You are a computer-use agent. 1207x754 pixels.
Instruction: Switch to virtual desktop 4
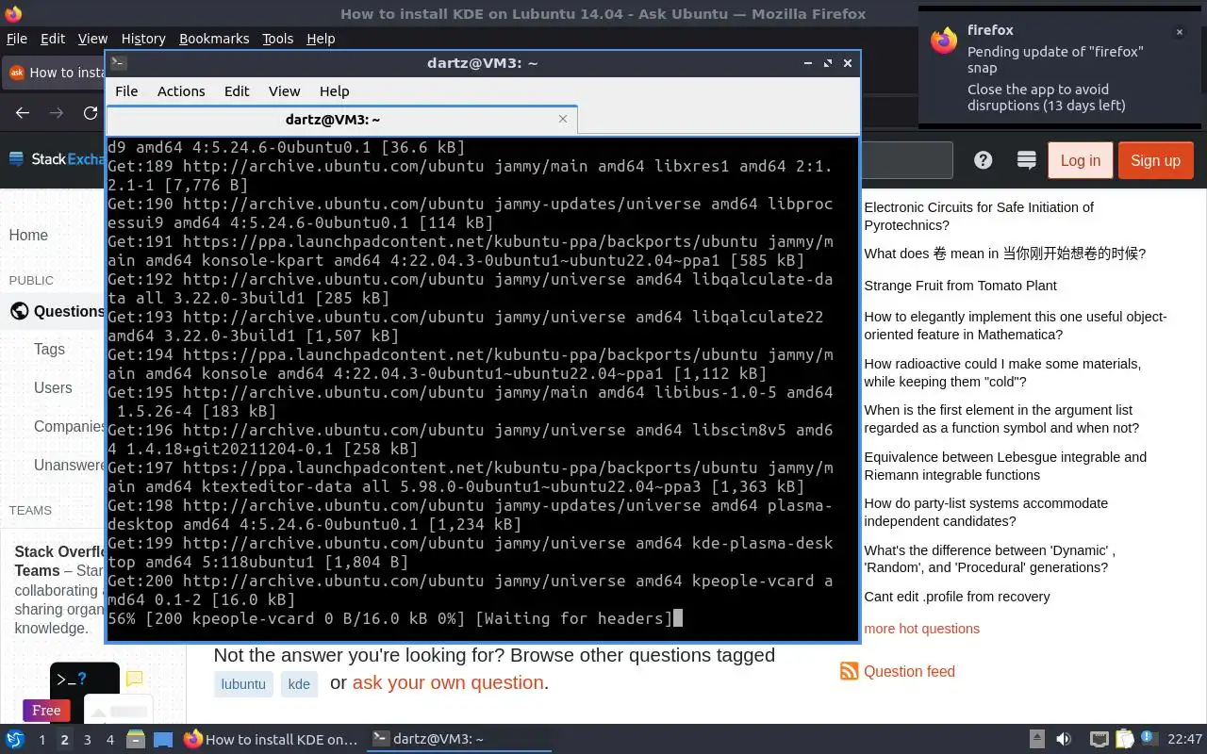[109, 740]
